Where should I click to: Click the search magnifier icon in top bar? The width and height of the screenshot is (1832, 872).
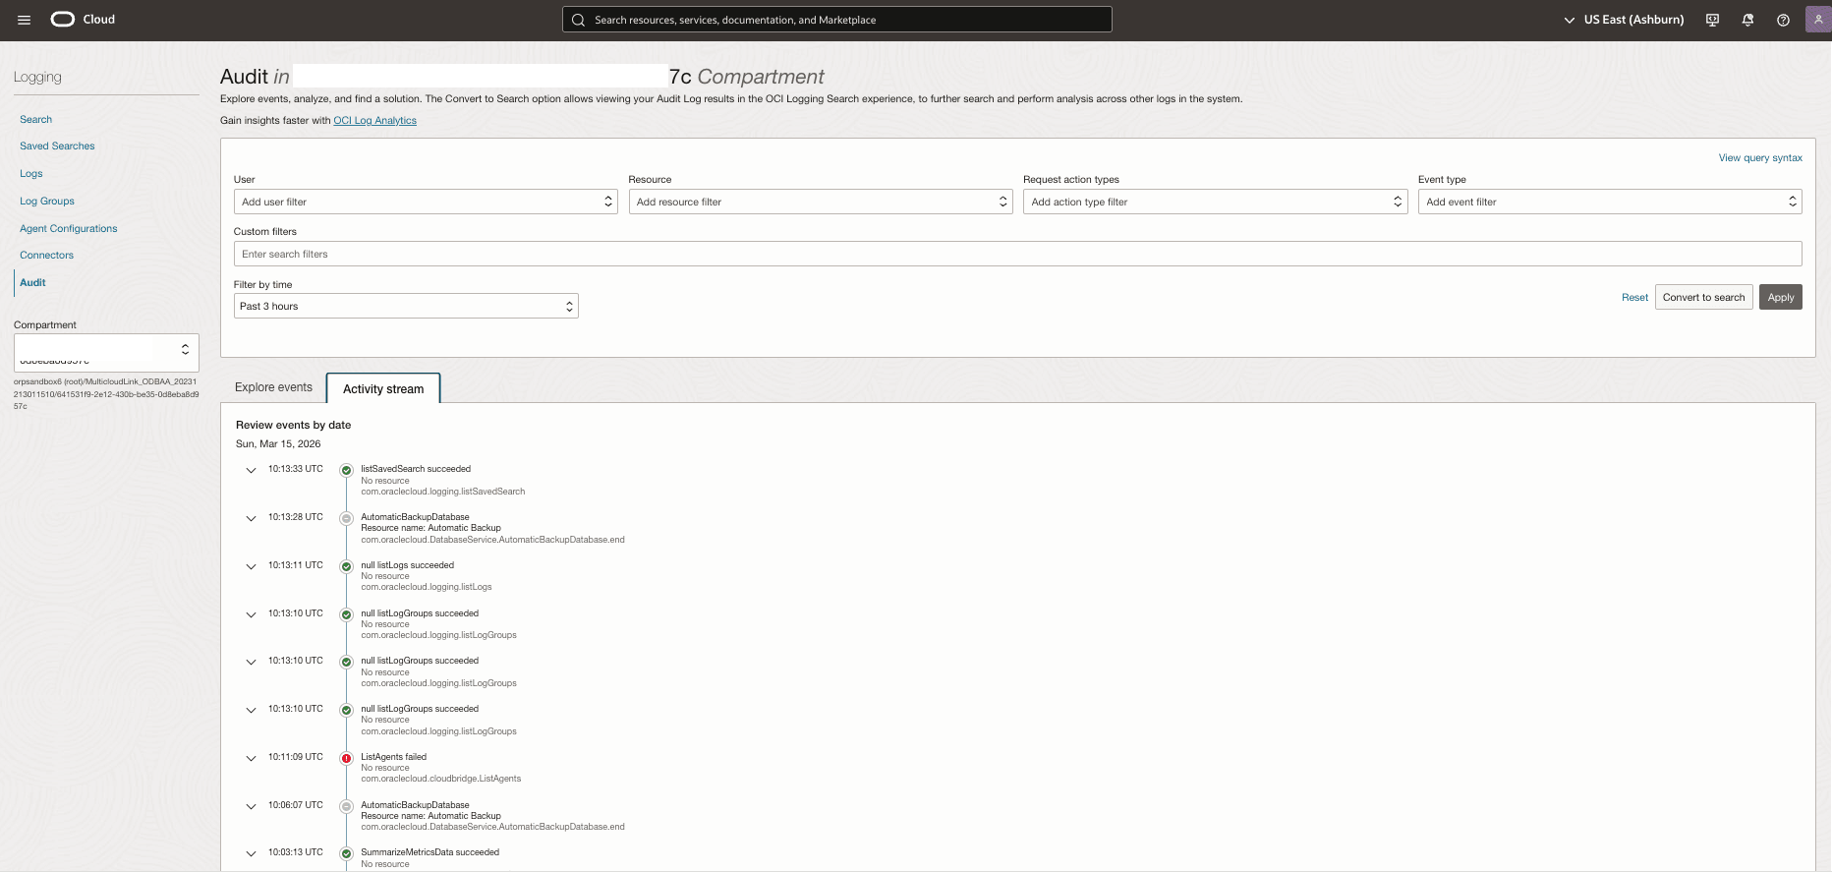tap(579, 20)
